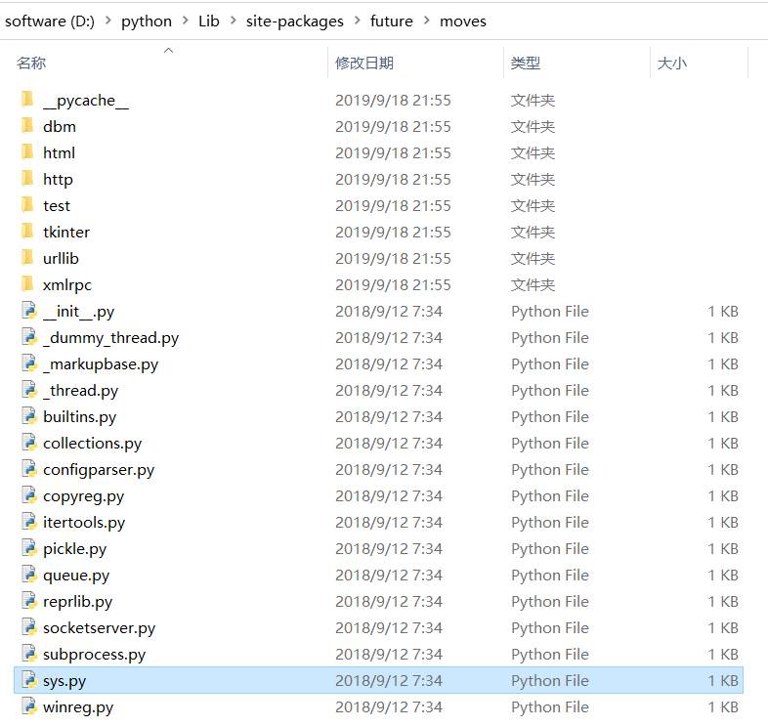The height and width of the screenshot is (726, 768).
Task: Click the Python File type of queue.py
Action: (x=549, y=576)
